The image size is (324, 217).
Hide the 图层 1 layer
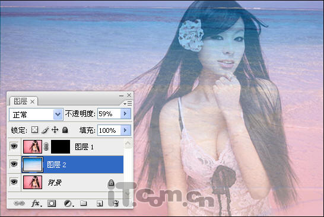point(14,146)
